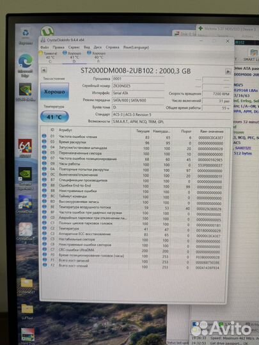Click status circle for attribute 05 reallocated sectors
Viewport: 259px width, 345px height.
point(44,153)
